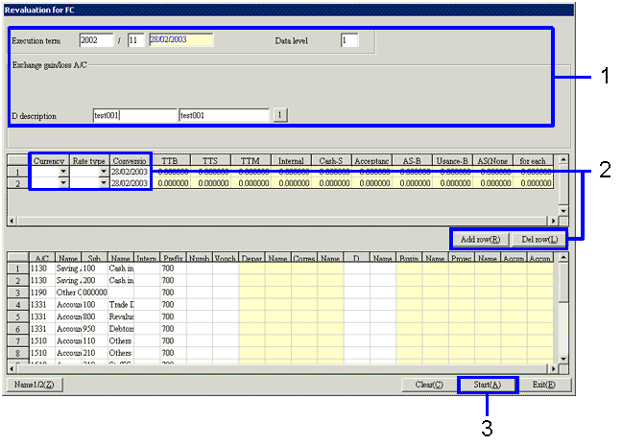Screen dimensions: 622x445
Task: Click the Clear button
Action: pos(428,385)
